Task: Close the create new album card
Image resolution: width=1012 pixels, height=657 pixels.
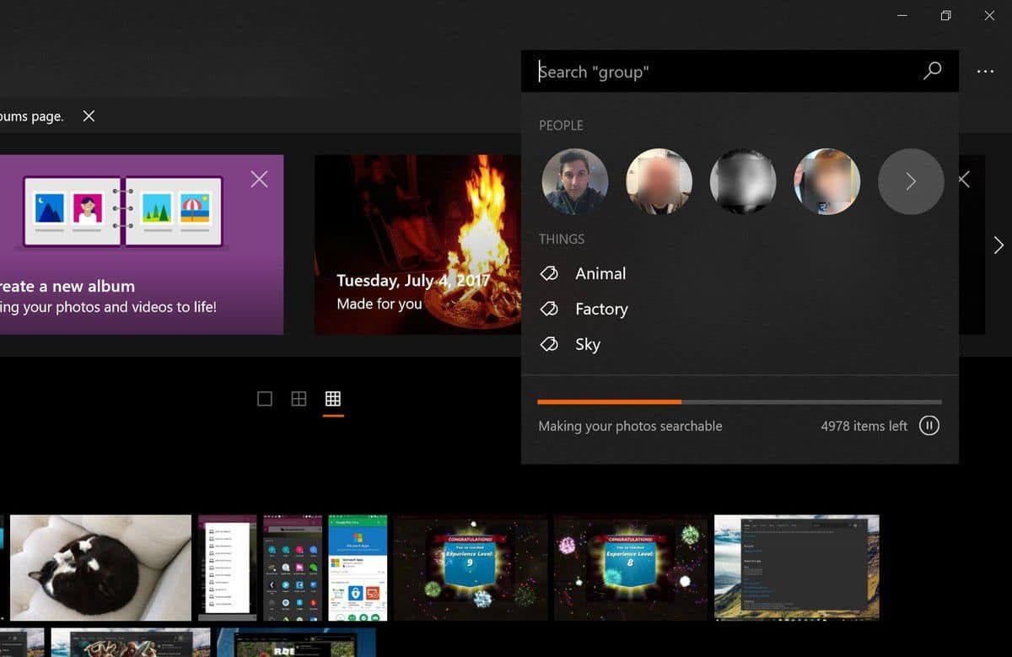Action: pos(260,179)
